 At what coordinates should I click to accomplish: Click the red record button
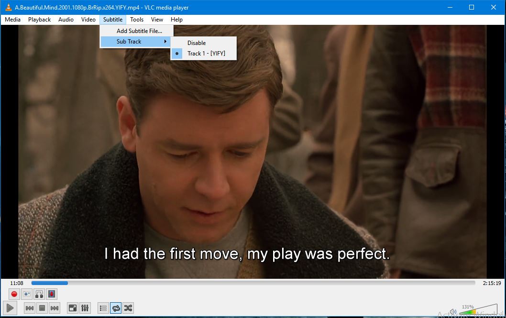(x=14, y=294)
